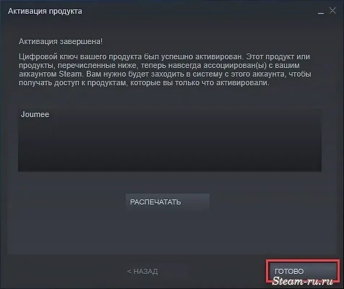
Task: Click the ГОТОВО button to finish
Action: click(303, 271)
